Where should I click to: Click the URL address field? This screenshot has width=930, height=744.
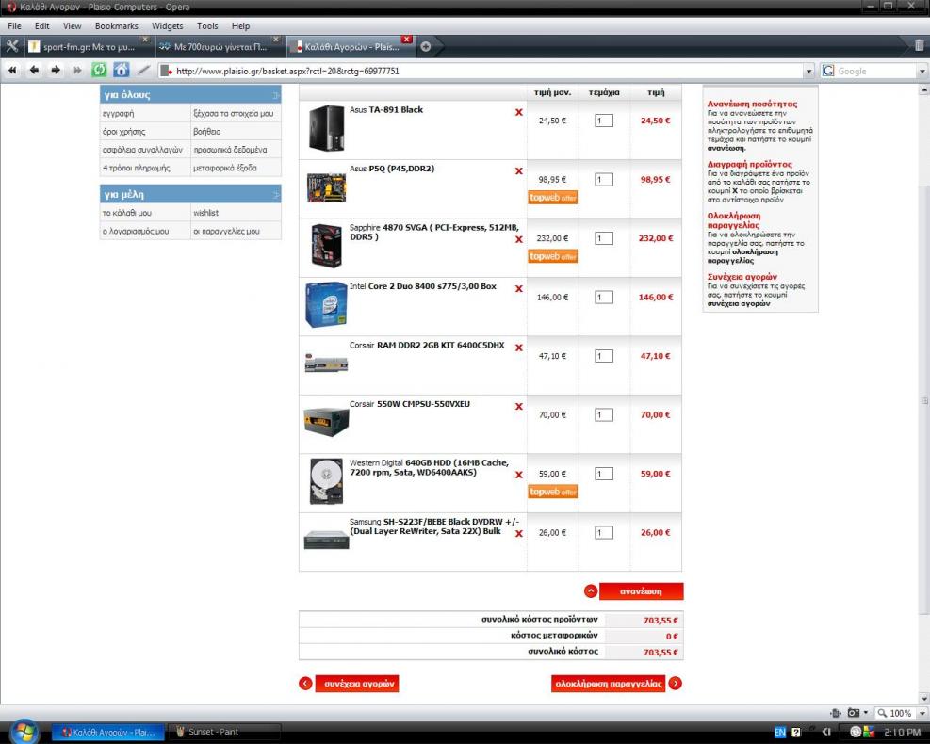tap(481, 72)
